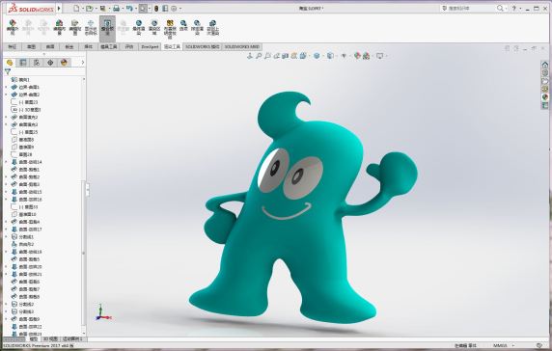Open the FeatureManager design tree tab
Viewport: 552px width, 351px height.
point(10,63)
